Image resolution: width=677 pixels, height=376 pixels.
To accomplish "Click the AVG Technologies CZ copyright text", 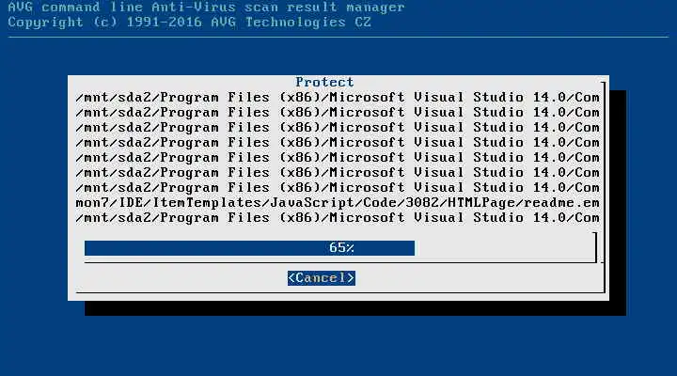I will click(x=291, y=22).
